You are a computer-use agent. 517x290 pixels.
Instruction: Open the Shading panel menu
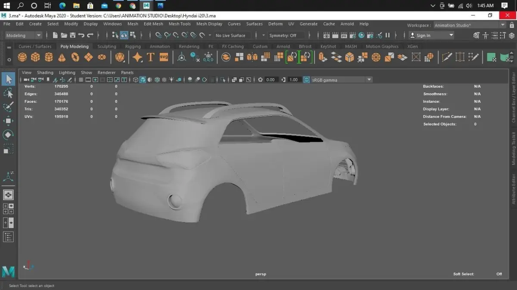45,73
